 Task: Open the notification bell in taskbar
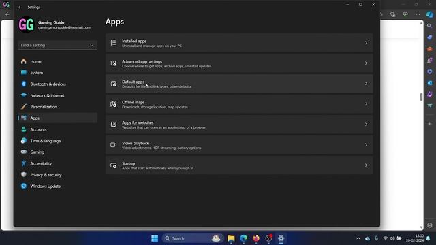[x=429, y=238]
